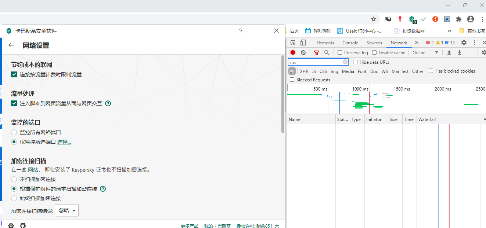
Task: Open network search magnifier
Action: pos(327,52)
